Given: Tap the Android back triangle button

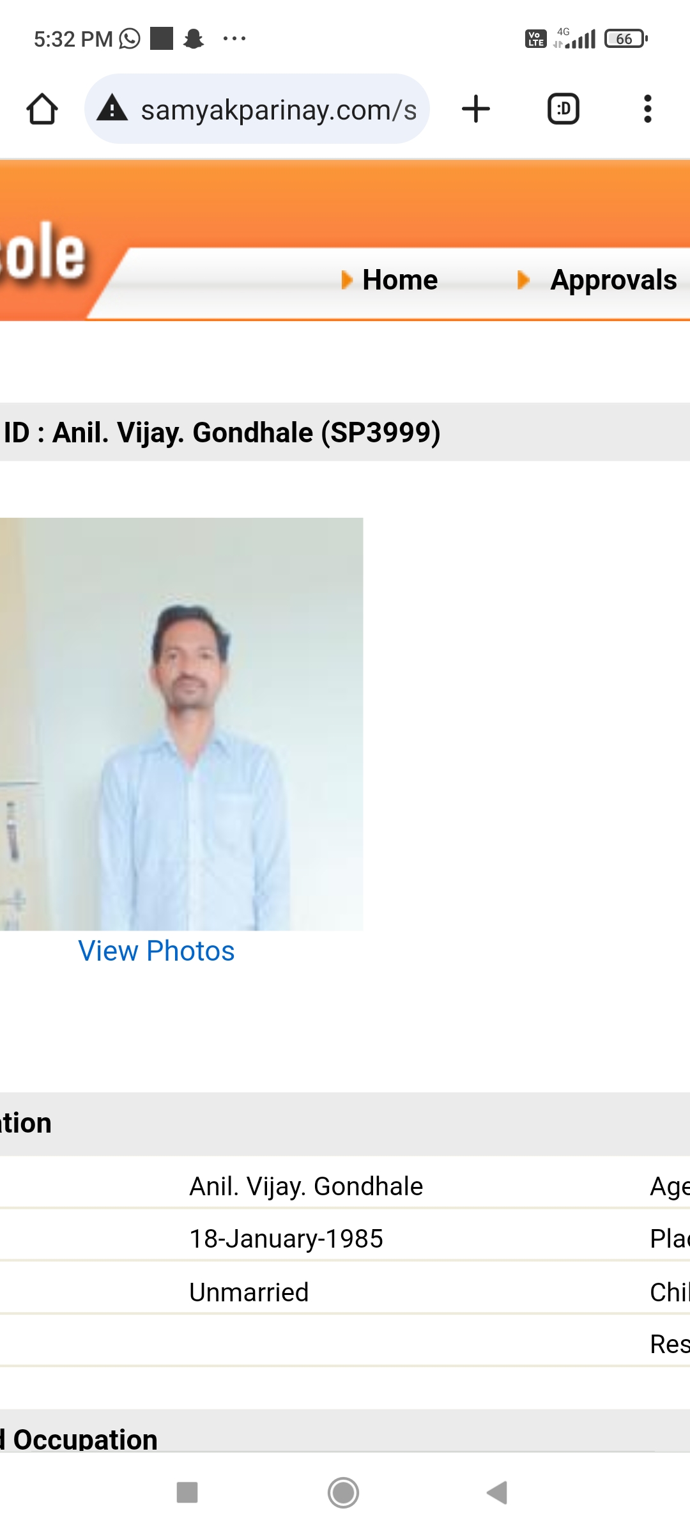Looking at the screenshot, I should [x=497, y=1493].
